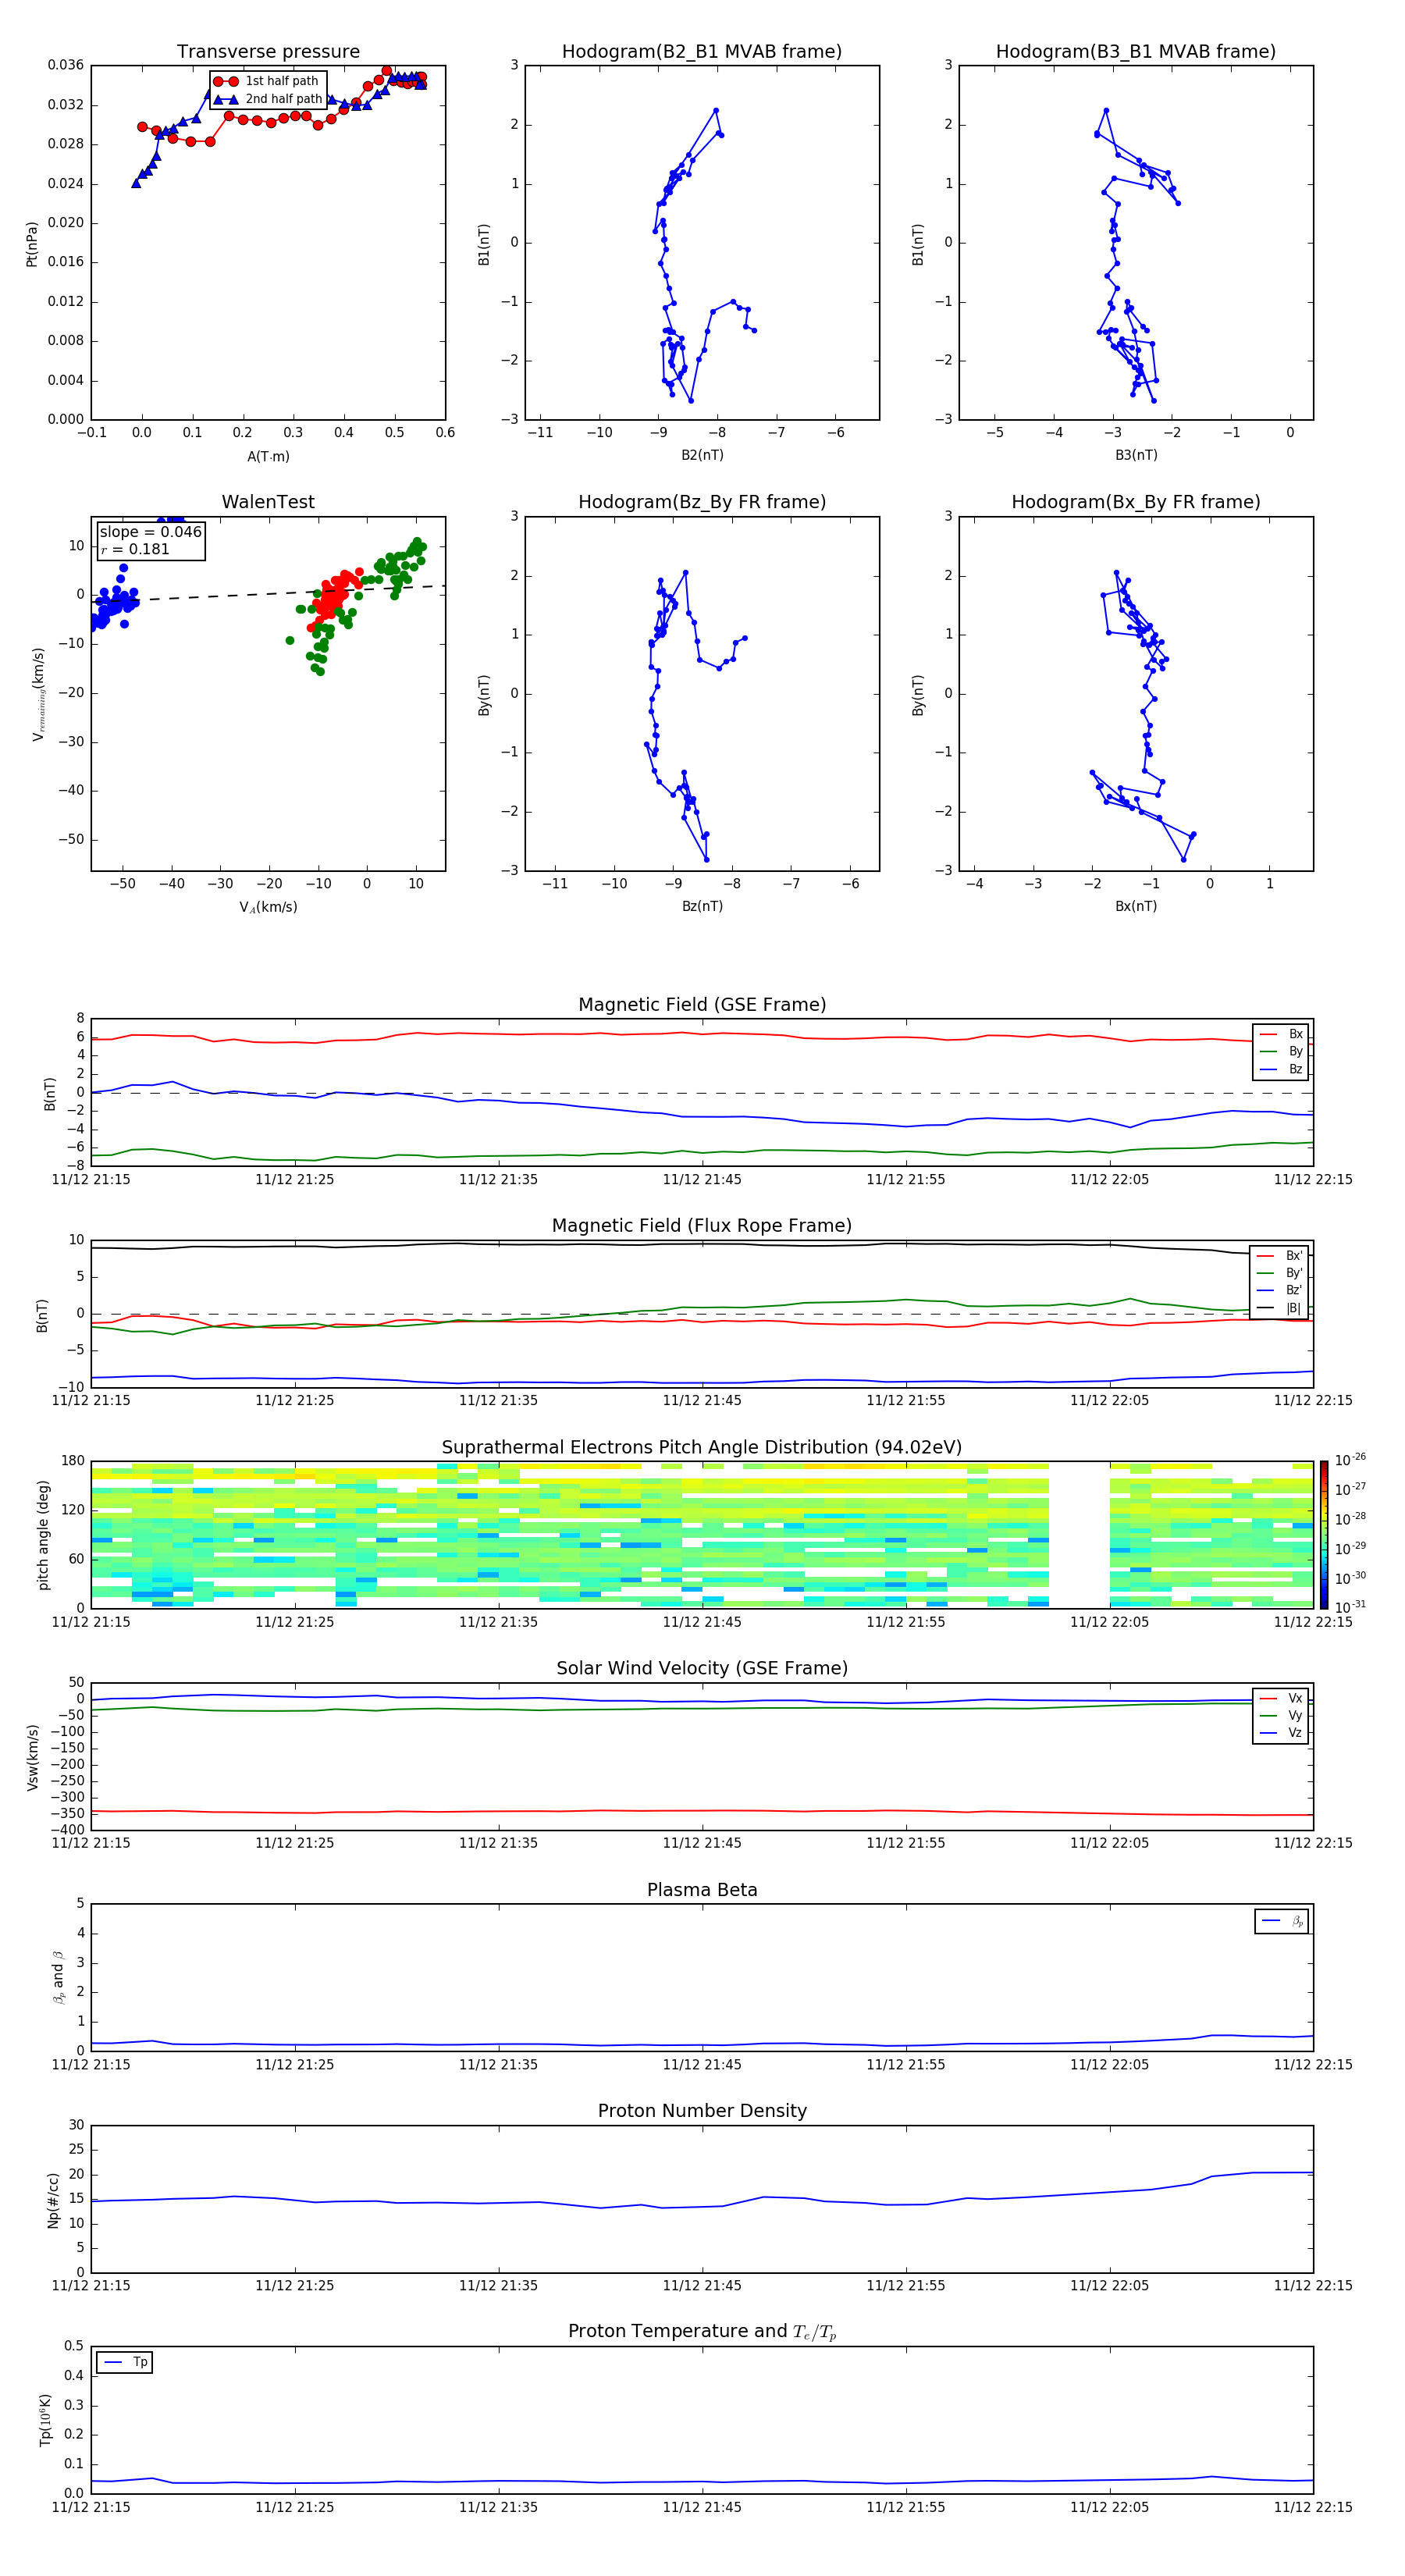Select Bz in the GSE magnetic field legend

pyautogui.click(x=1281, y=1069)
